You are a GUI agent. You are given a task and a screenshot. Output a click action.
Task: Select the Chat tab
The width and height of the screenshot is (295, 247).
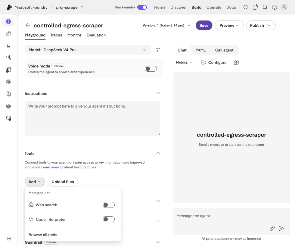[x=182, y=50]
